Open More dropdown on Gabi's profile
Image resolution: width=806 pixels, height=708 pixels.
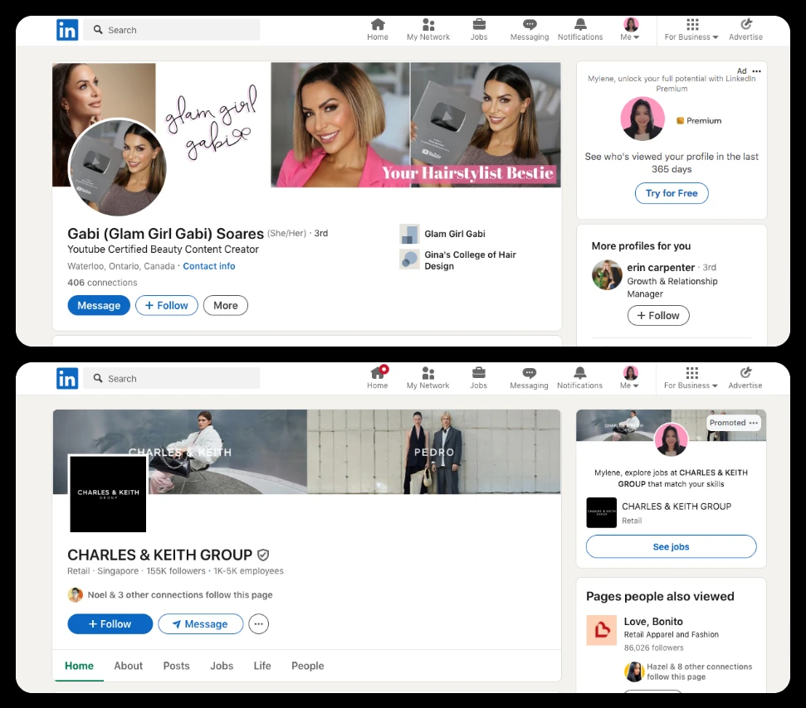coord(226,305)
